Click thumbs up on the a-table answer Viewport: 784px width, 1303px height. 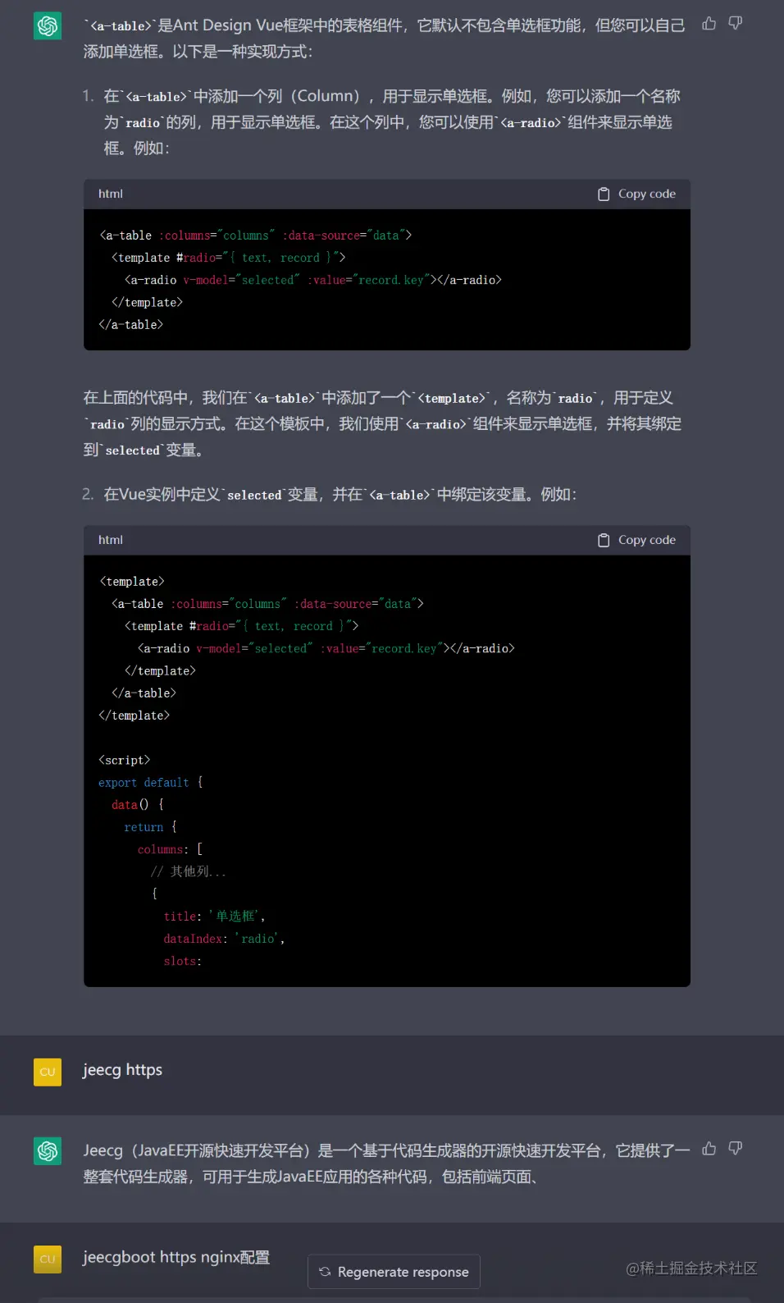(x=709, y=24)
